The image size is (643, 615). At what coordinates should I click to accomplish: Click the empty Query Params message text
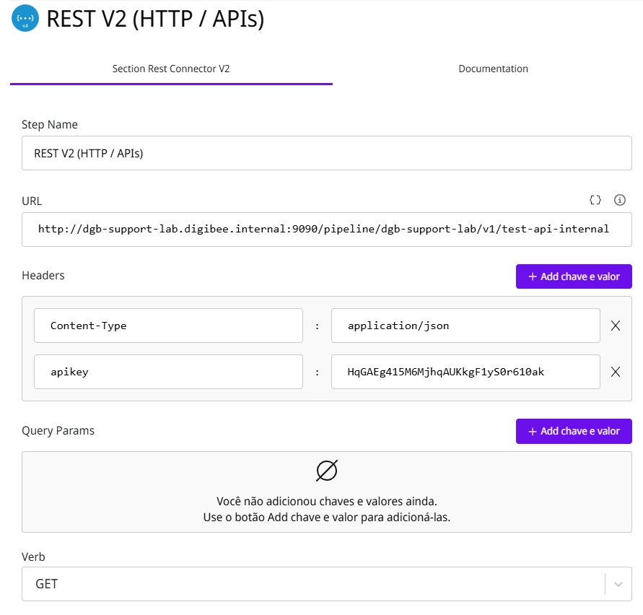coord(327,509)
